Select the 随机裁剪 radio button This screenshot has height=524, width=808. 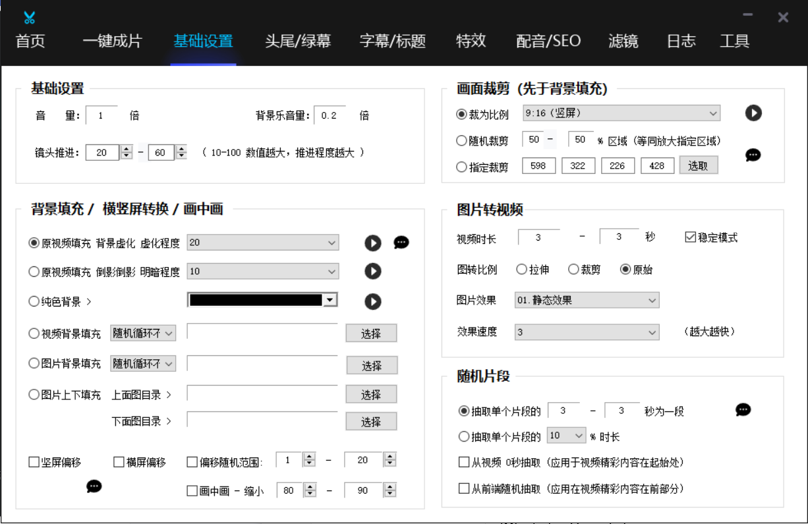(462, 140)
